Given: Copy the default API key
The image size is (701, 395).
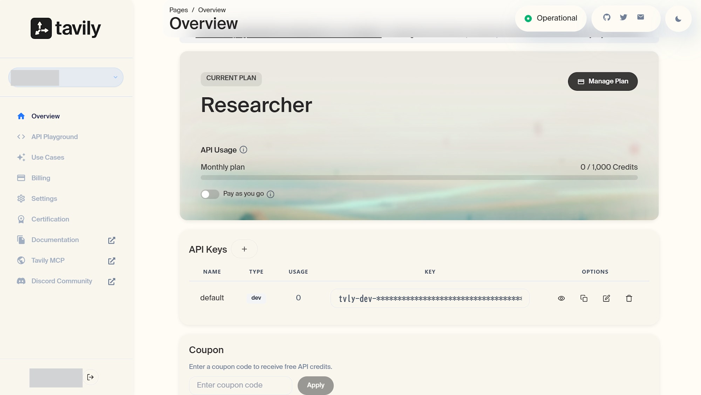Looking at the screenshot, I should 584,298.
